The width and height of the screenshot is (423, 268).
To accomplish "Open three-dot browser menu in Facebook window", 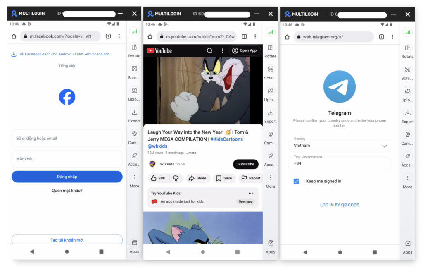I will coord(119,36).
